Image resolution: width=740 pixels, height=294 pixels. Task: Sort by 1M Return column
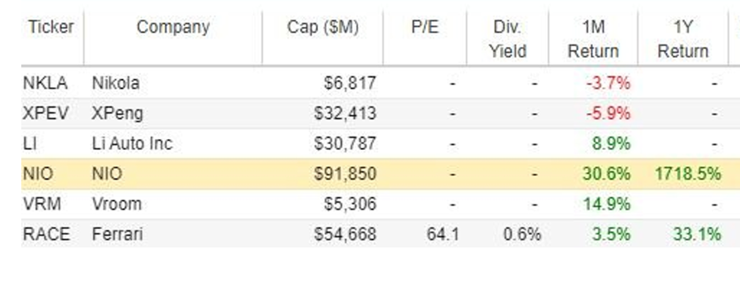[593, 39]
